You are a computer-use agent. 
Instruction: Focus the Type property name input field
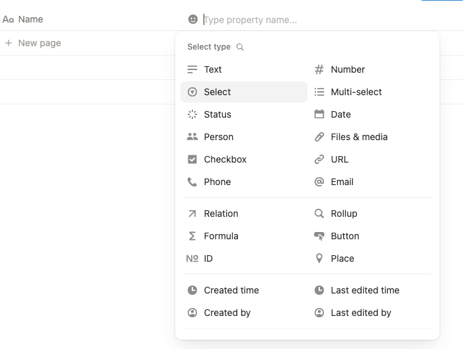click(x=264, y=20)
